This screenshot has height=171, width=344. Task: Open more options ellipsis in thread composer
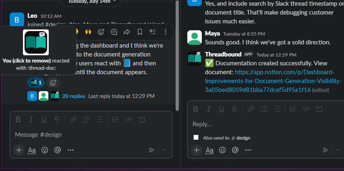248,150
